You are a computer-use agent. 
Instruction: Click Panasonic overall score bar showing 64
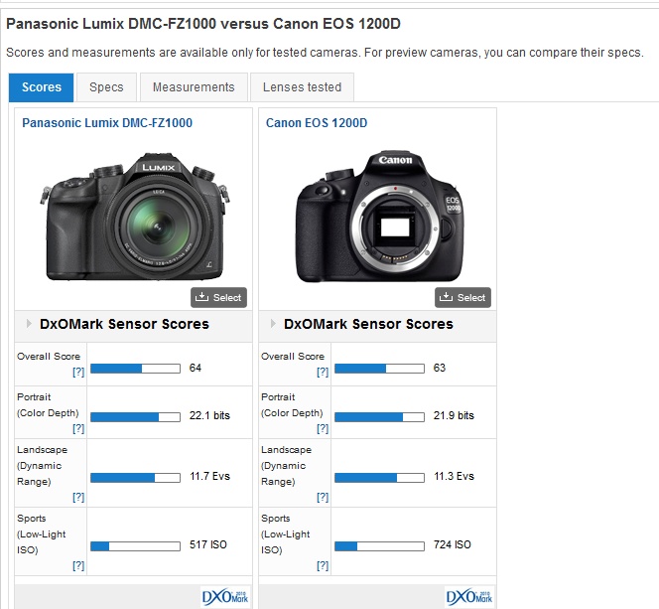(135, 369)
